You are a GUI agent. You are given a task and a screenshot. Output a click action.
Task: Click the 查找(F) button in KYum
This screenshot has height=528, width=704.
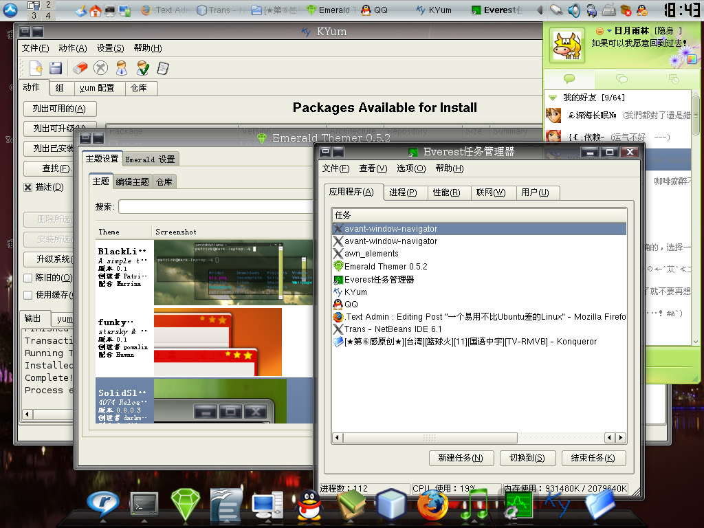coord(49,168)
